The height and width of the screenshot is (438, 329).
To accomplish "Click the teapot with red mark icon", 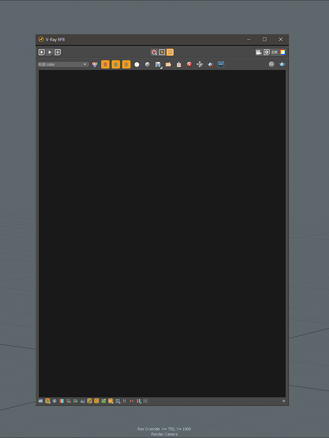I will 210,64.
